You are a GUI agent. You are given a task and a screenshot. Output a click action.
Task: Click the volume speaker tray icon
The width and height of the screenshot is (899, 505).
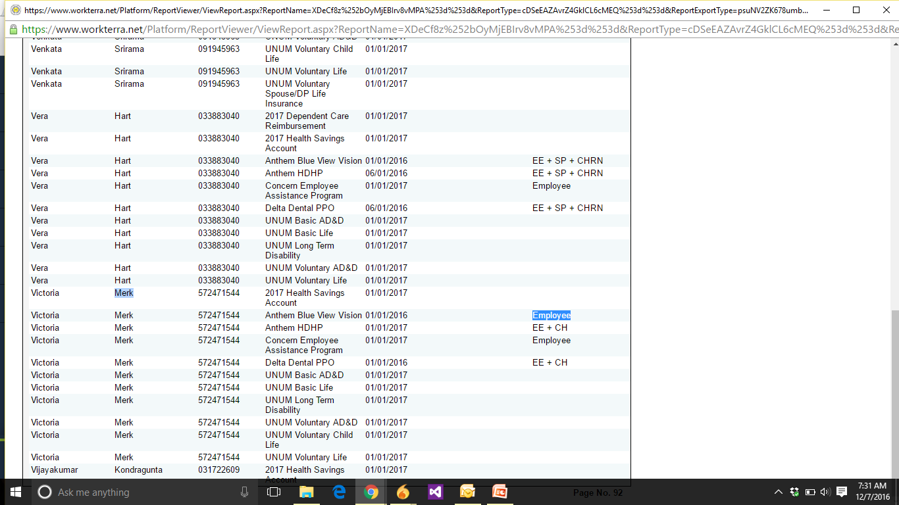(x=825, y=492)
